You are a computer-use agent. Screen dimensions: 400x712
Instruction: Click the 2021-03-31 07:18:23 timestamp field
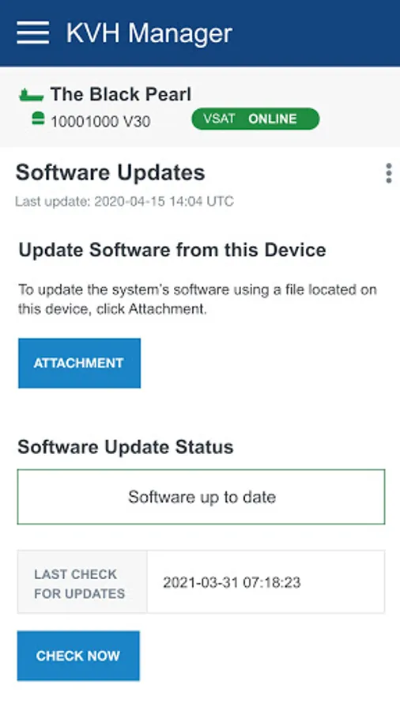click(266, 581)
